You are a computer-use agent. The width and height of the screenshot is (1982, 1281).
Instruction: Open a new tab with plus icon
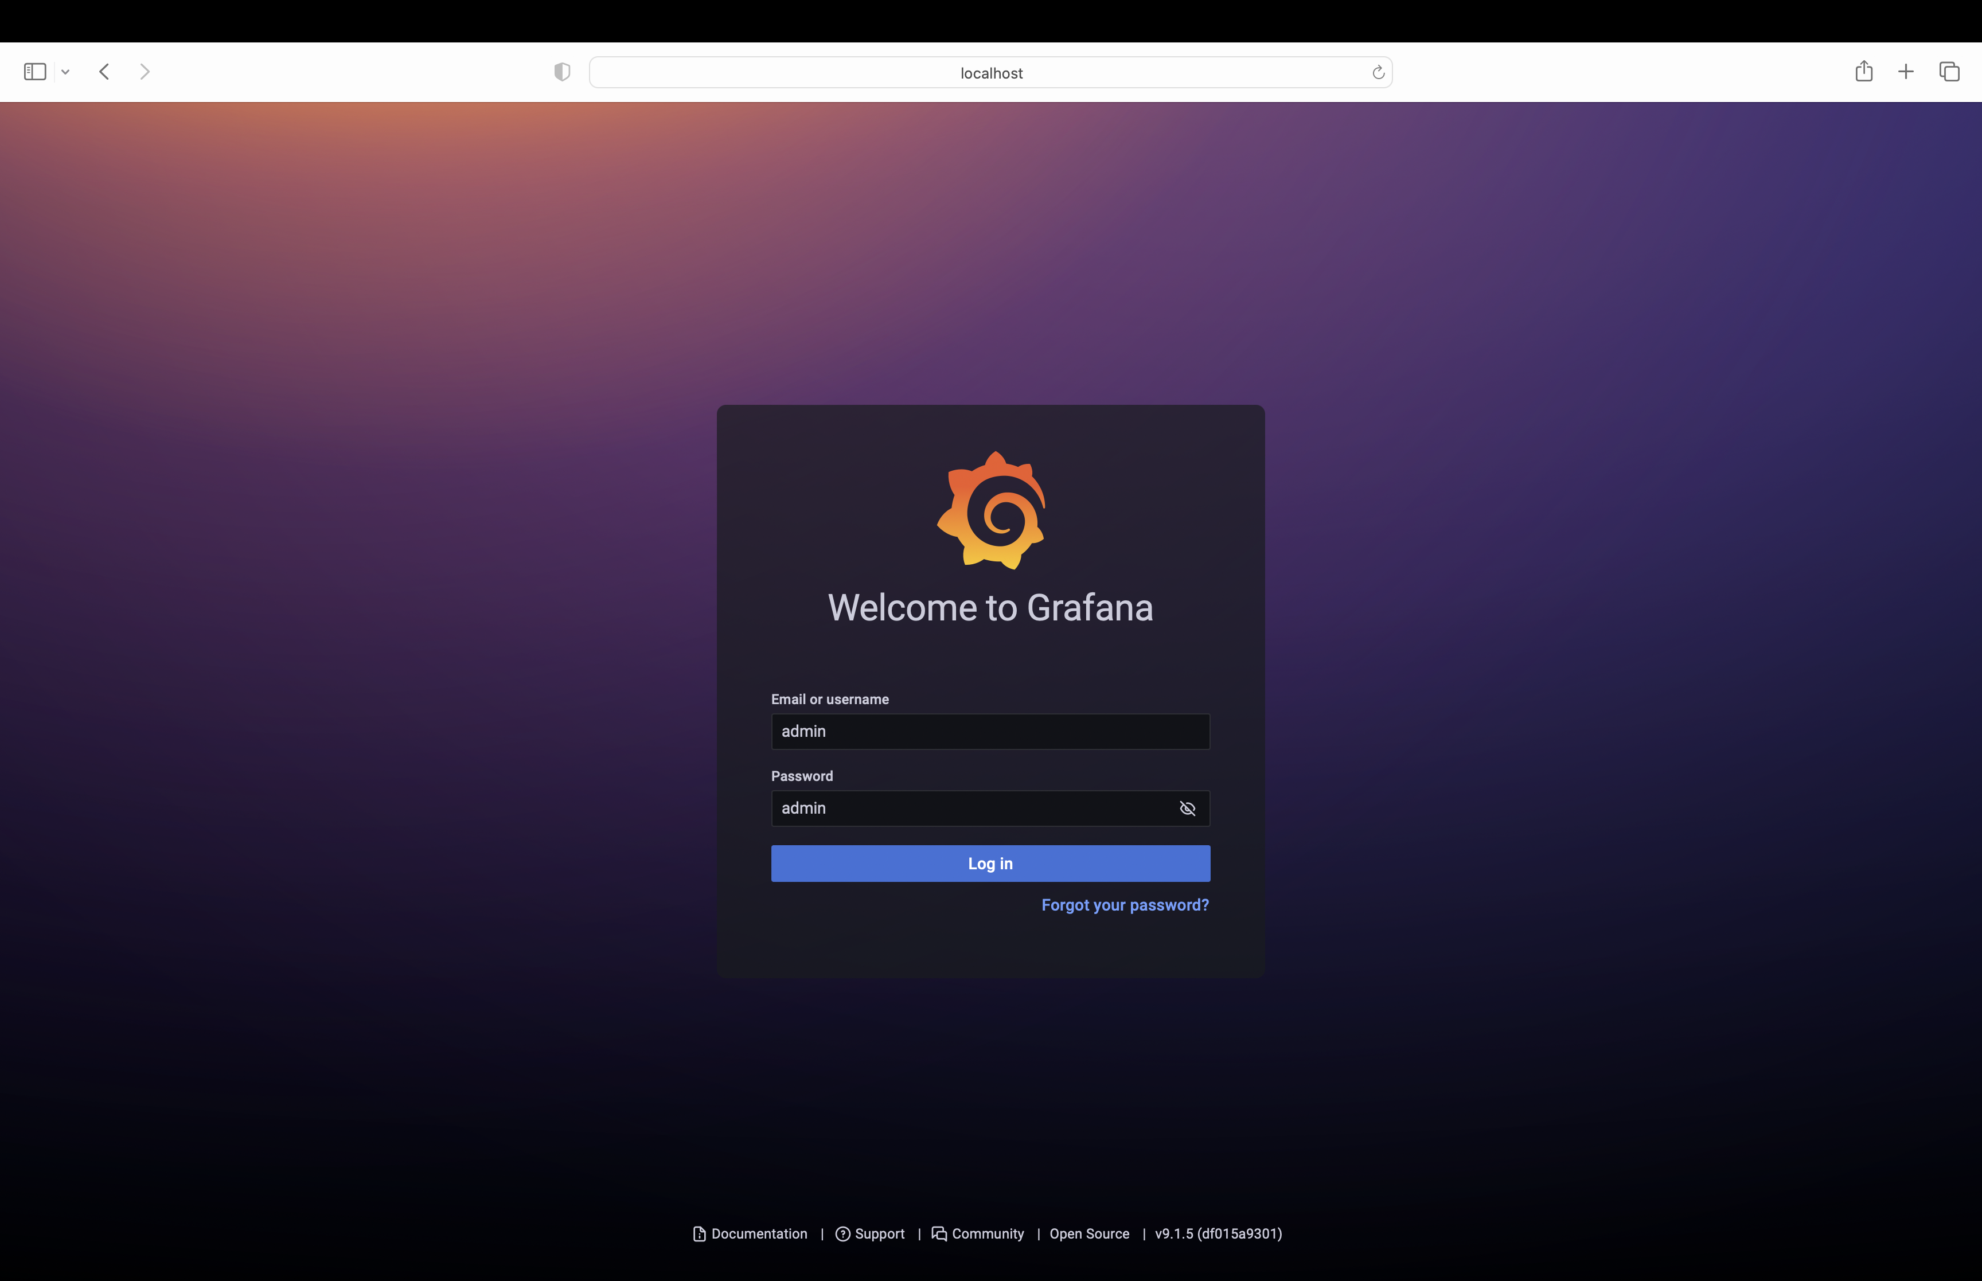[1906, 72]
